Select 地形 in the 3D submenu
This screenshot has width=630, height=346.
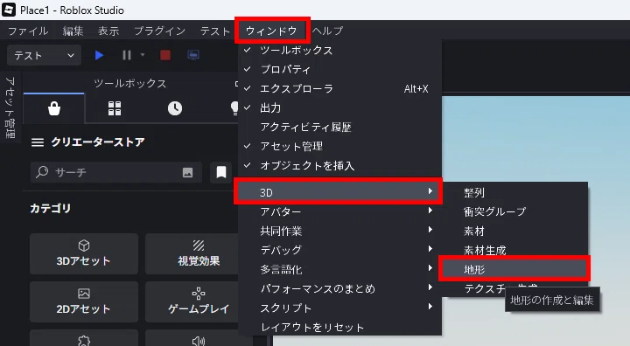point(514,268)
